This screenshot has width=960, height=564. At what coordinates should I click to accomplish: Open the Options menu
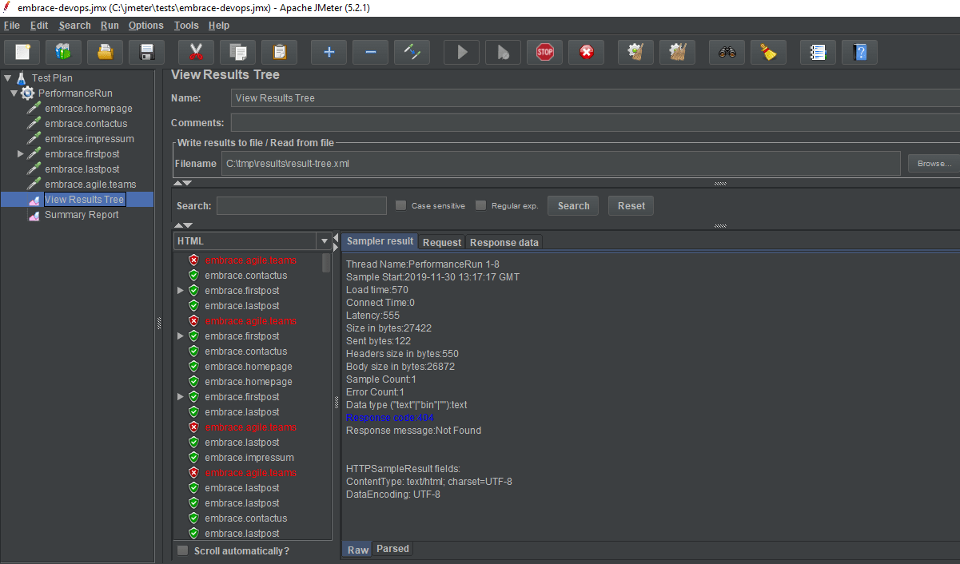pyautogui.click(x=145, y=26)
